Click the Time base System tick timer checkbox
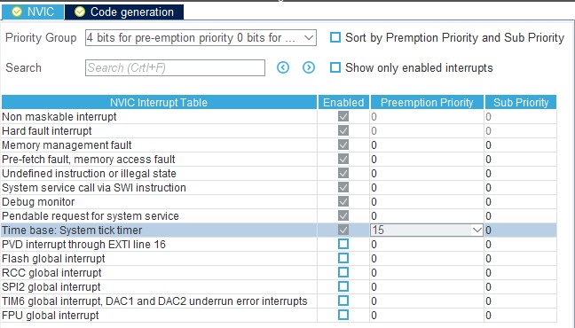This screenshot has width=575, height=328. pyautogui.click(x=343, y=230)
